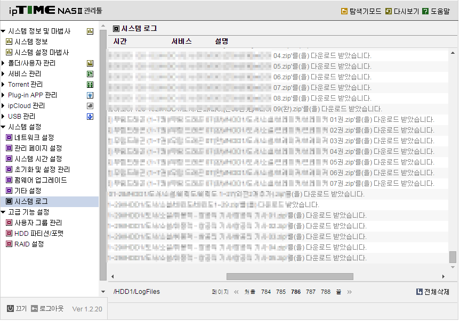460x321 pixels.
Task: Click the green icon beside Torrent 관리
Action: pyautogui.click(x=90, y=85)
